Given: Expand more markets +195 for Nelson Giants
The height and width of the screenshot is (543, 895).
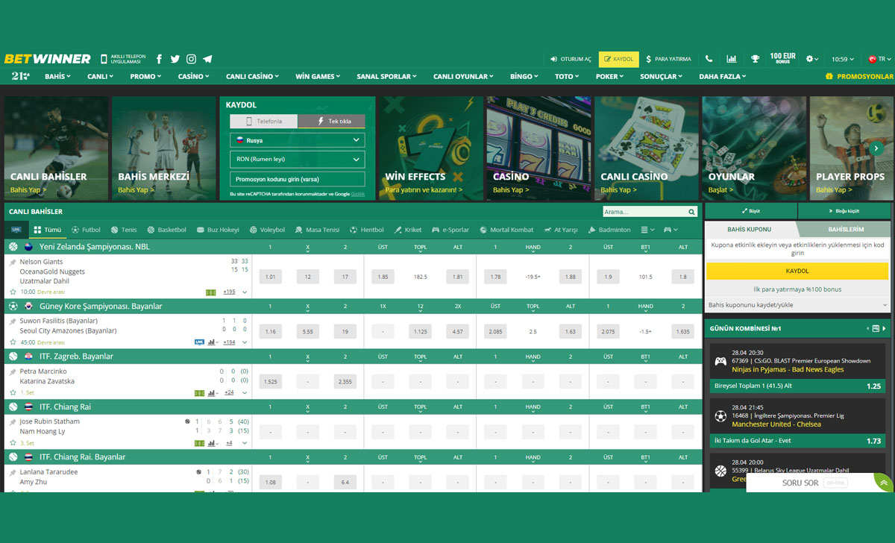Looking at the screenshot, I should pos(229,292).
